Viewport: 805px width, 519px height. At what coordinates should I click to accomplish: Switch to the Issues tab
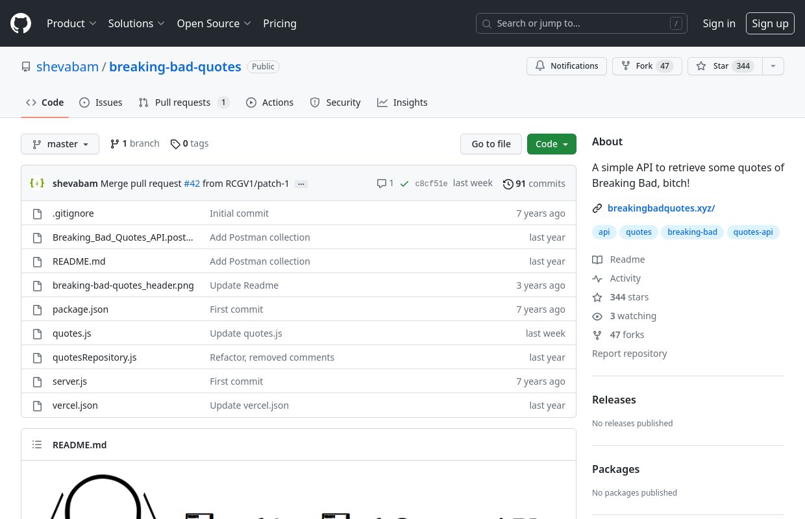[x=101, y=103]
